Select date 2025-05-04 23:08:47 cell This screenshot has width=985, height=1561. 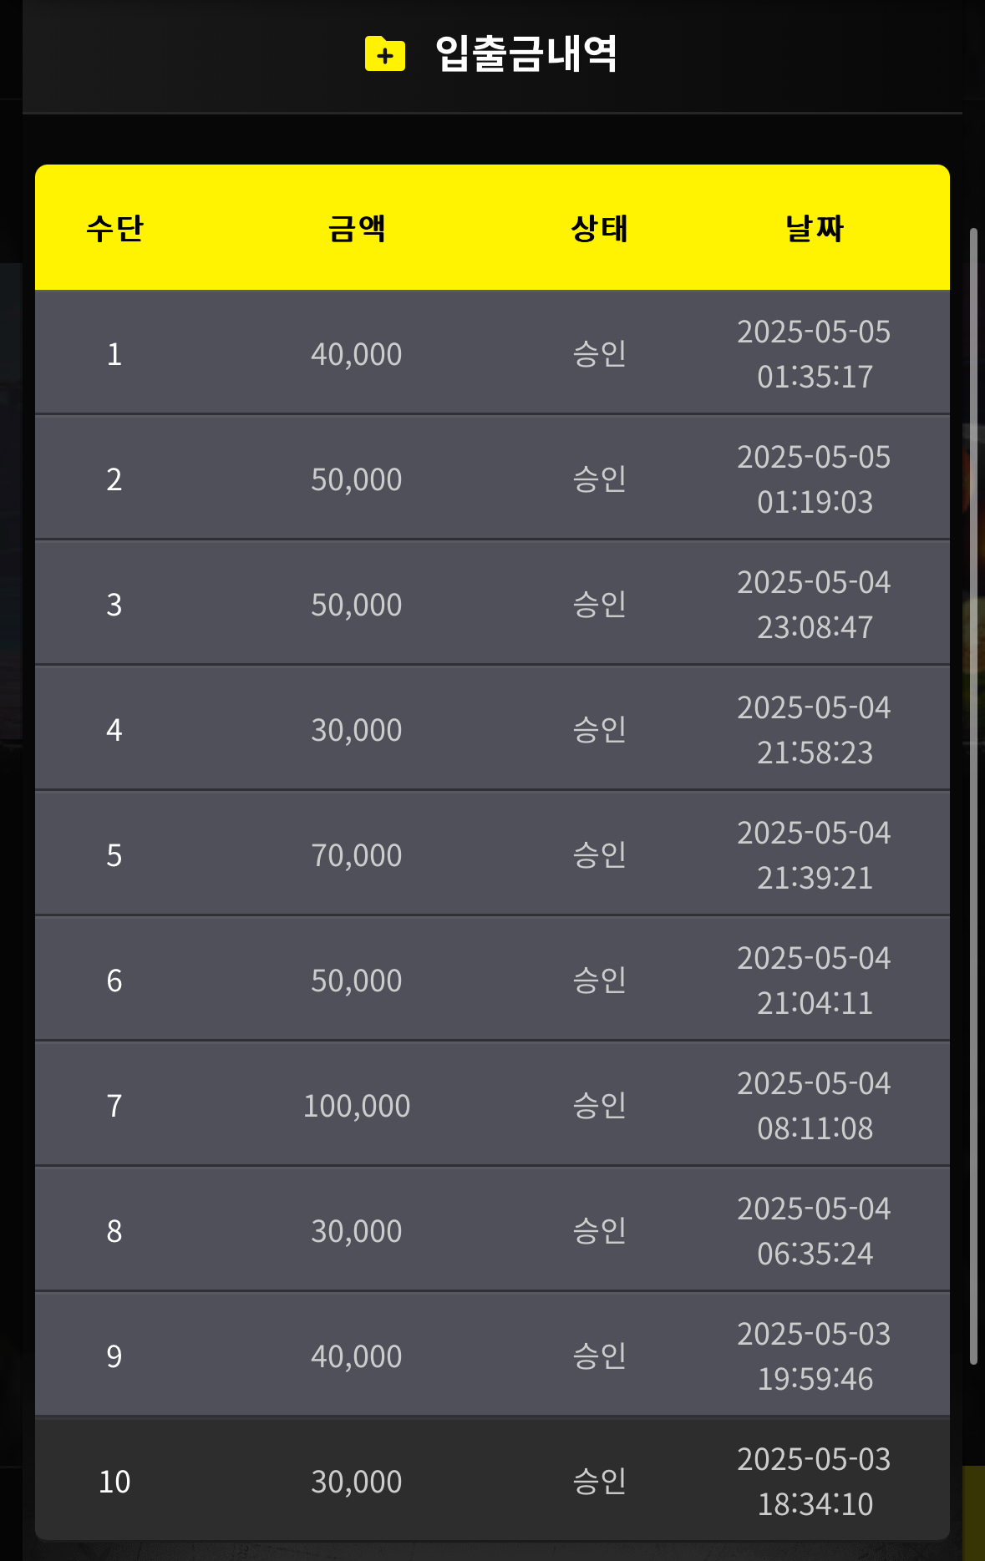[x=815, y=605]
